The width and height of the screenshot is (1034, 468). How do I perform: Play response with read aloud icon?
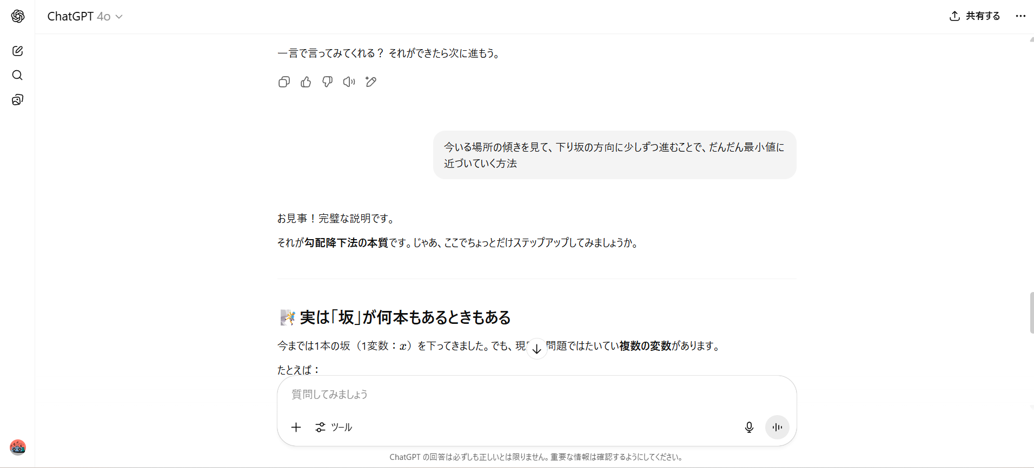coord(349,82)
